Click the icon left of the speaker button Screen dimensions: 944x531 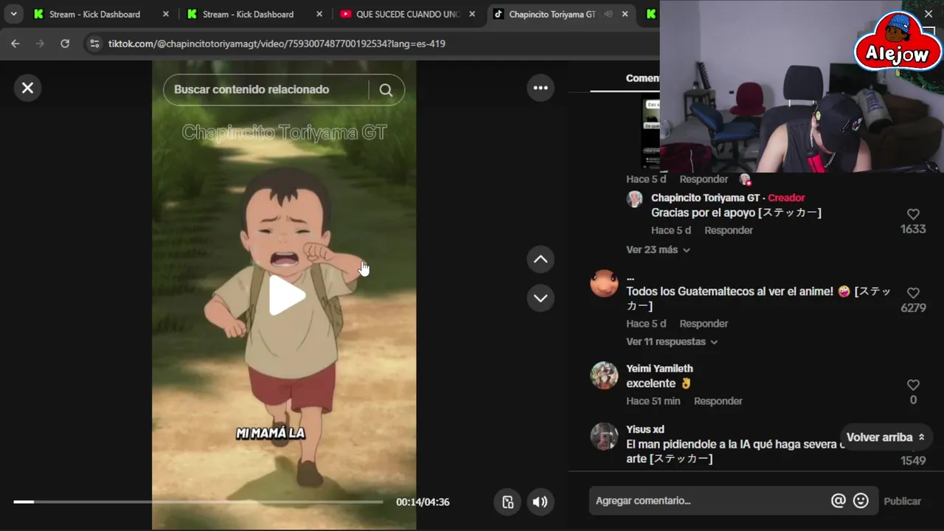507,502
